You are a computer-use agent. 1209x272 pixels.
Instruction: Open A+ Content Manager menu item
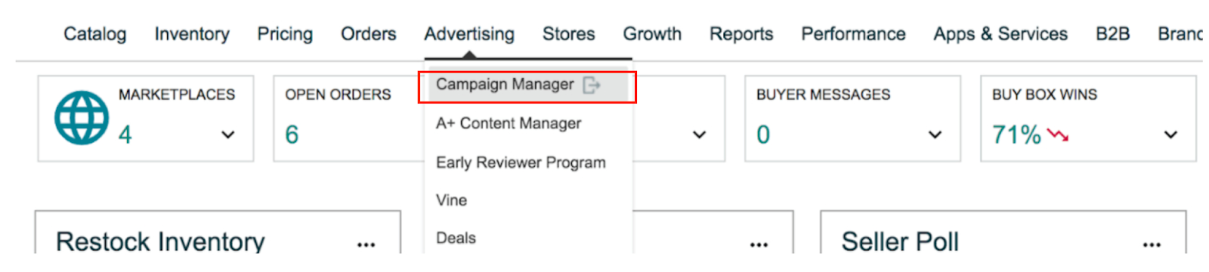[509, 123]
